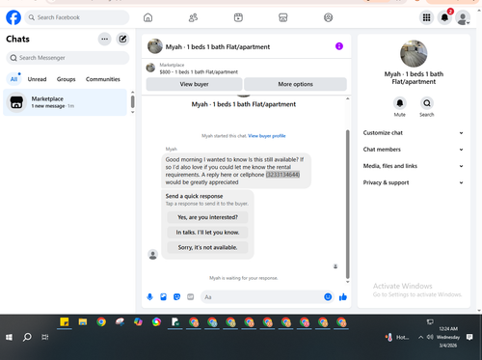Select the Groups chats tab
The image size is (482, 360).
point(67,79)
